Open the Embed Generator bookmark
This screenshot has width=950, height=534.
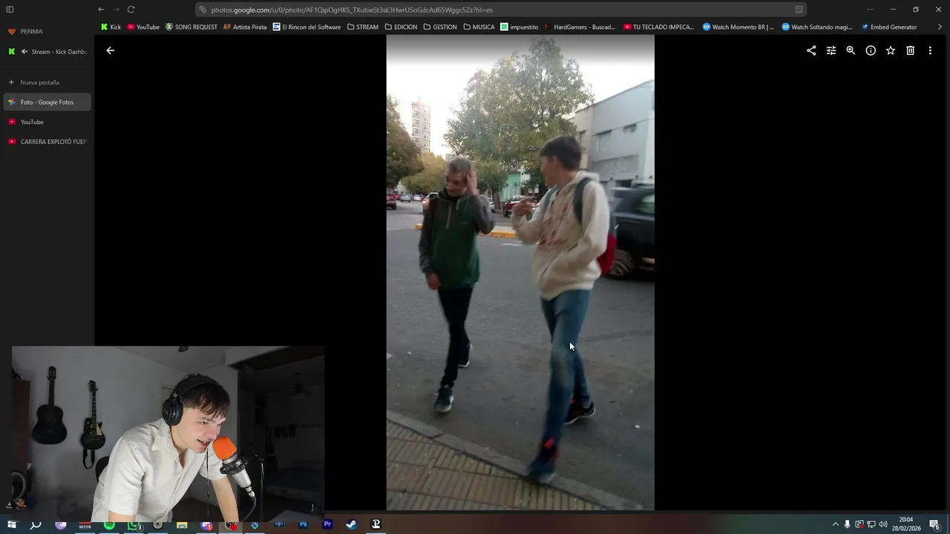pyautogui.click(x=889, y=27)
